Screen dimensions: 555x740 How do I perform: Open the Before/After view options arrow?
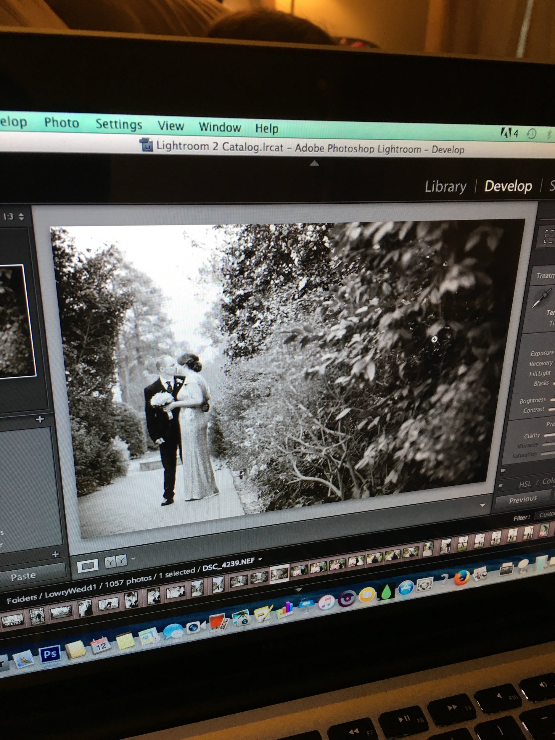[x=133, y=558]
